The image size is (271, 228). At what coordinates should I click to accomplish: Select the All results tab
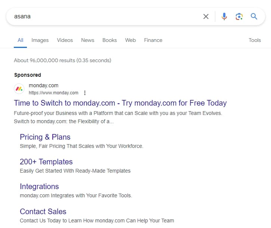tap(20, 40)
